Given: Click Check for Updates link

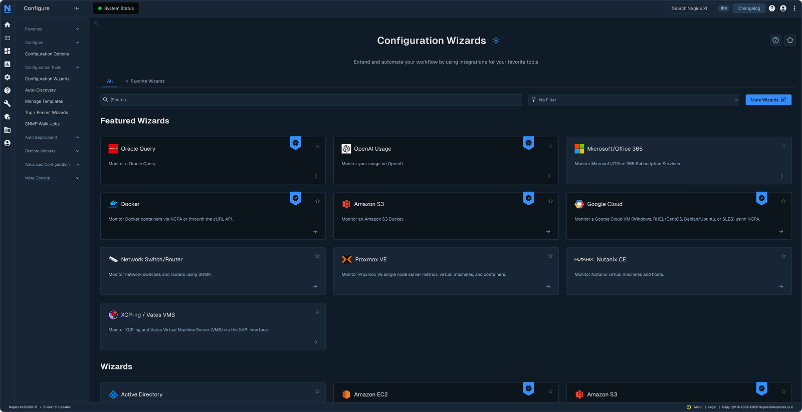Looking at the screenshot, I should [57, 407].
